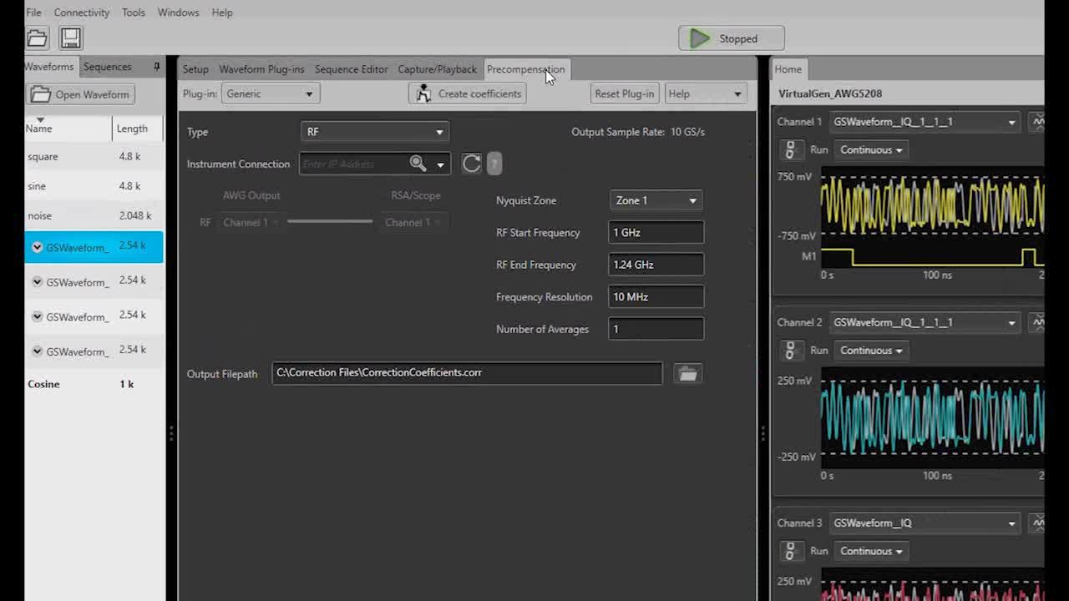The width and height of the screenshot is (1069, 601).
Task: Open Channel 3 waveform selection dropdown
Action: (925, 523)
